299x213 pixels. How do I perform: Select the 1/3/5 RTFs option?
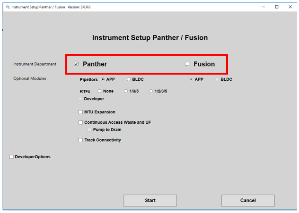(126, 91)
